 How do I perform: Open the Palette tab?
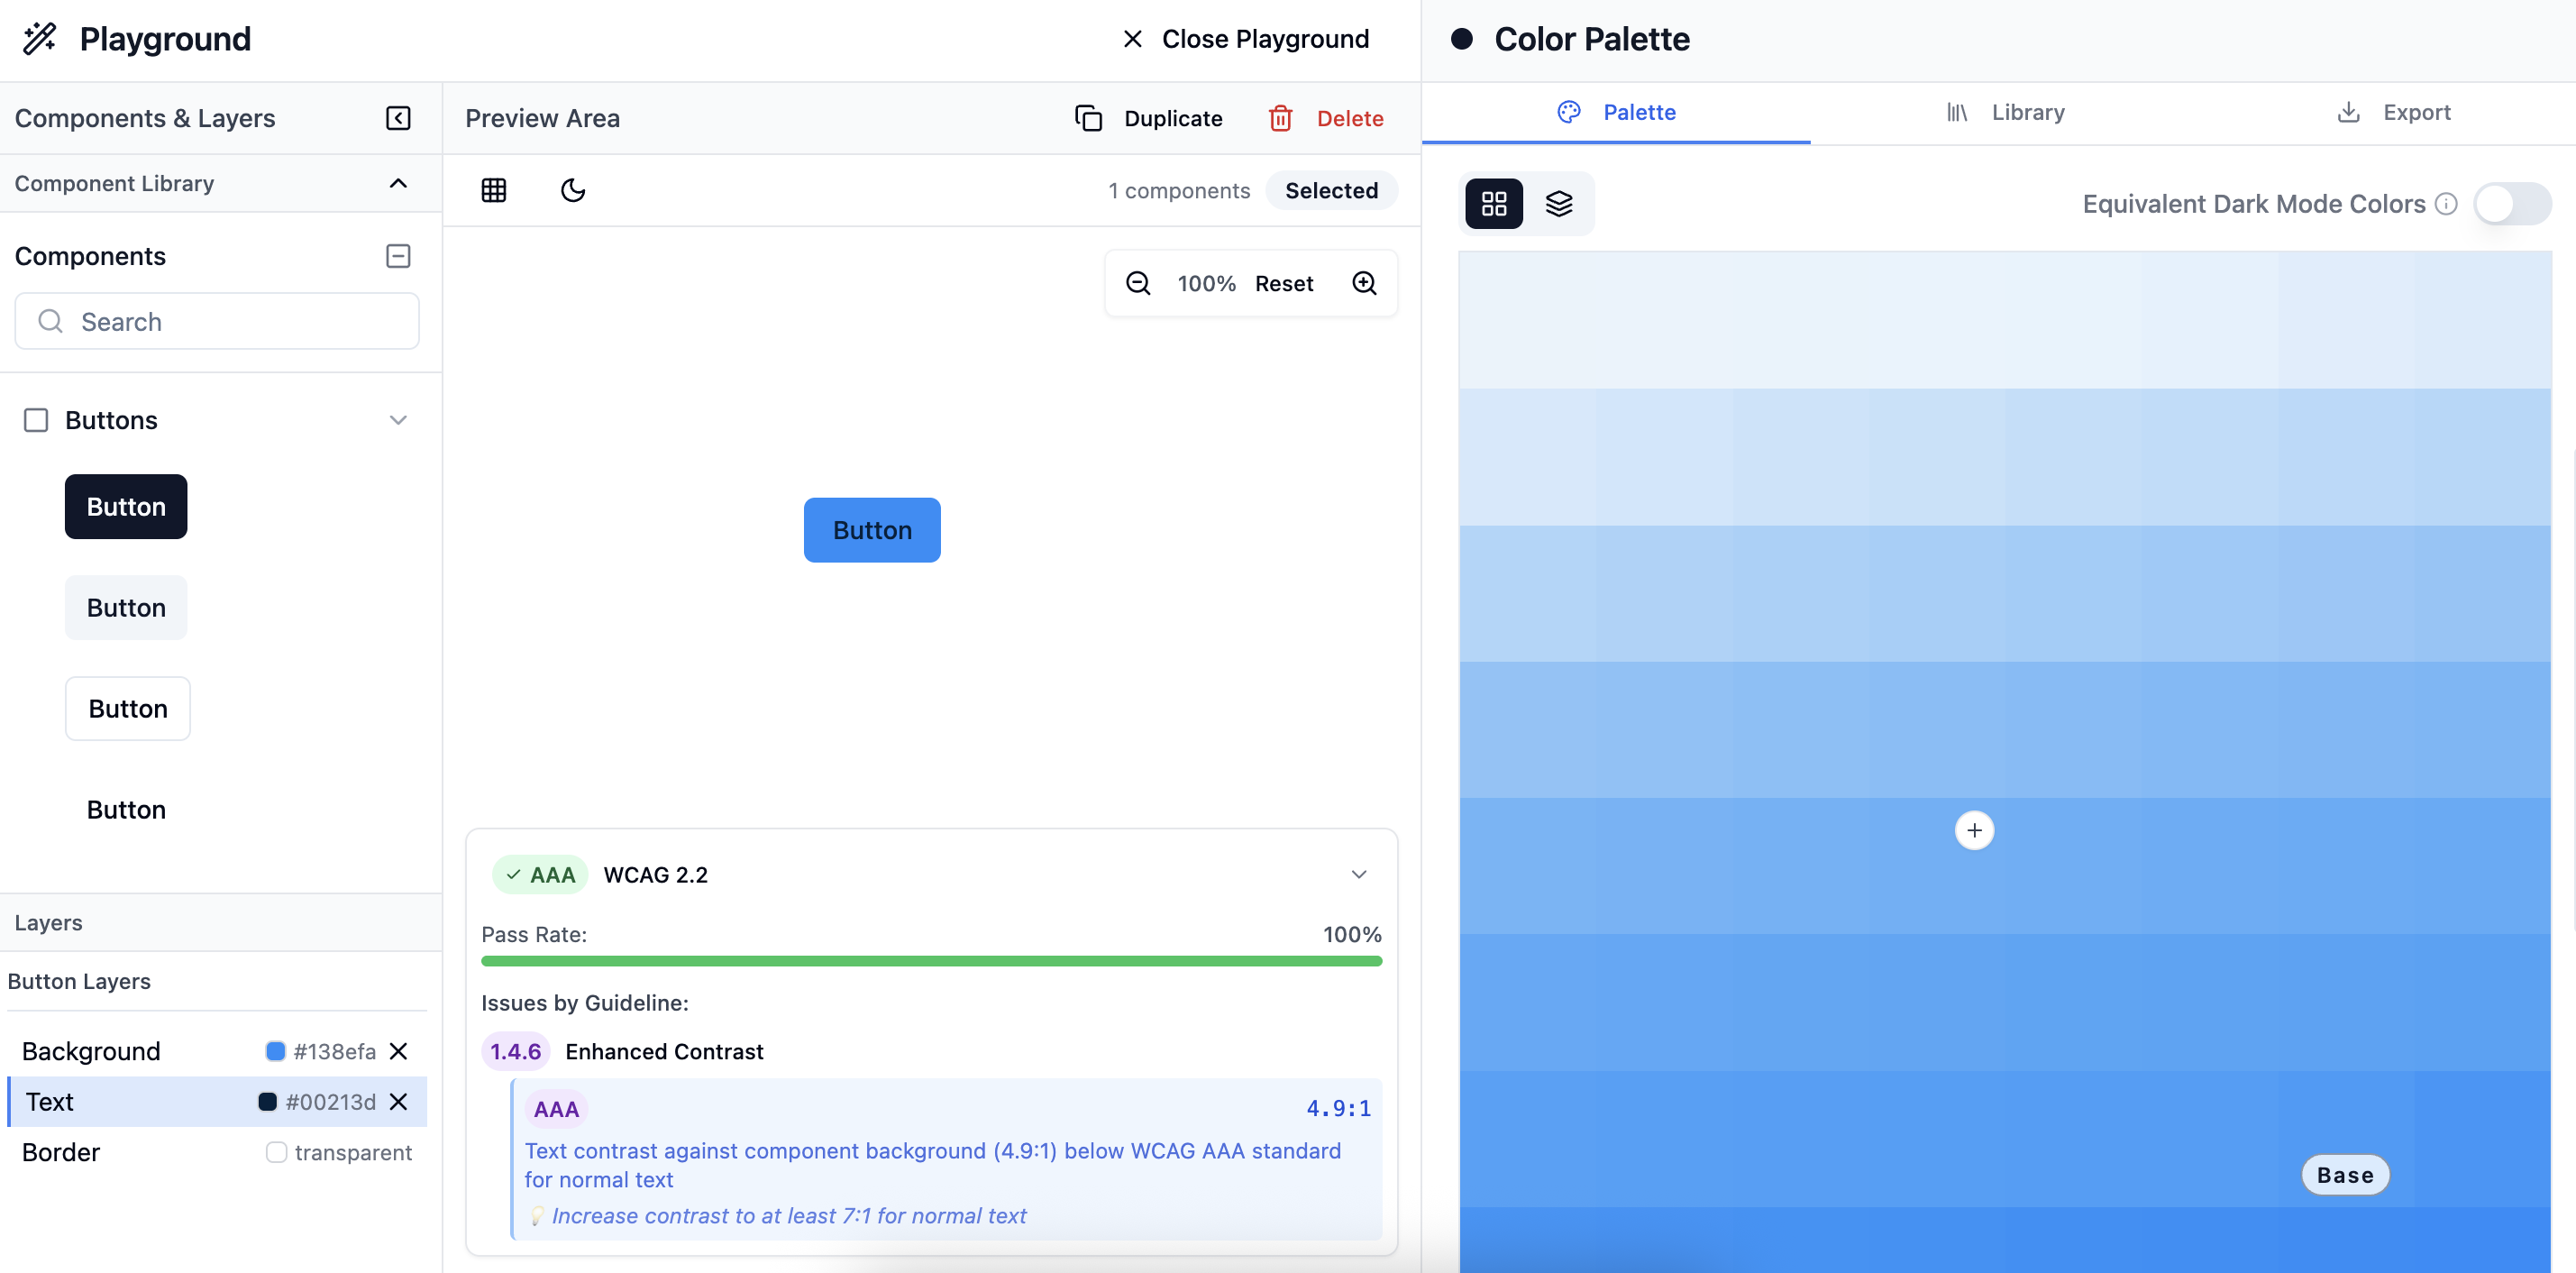(x=1616, y=112)
